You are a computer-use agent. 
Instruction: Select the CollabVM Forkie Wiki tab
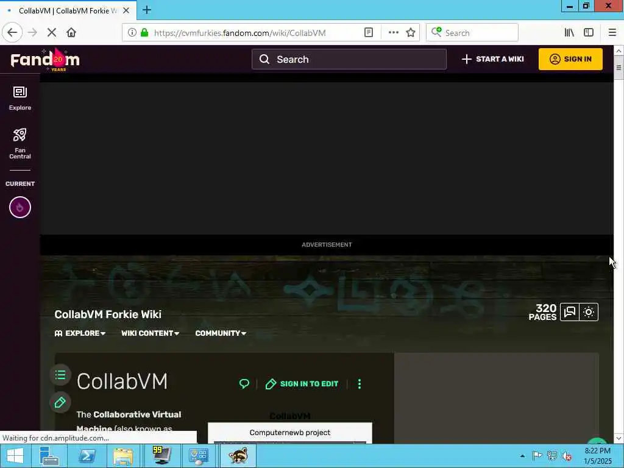[x=68, y=10]
